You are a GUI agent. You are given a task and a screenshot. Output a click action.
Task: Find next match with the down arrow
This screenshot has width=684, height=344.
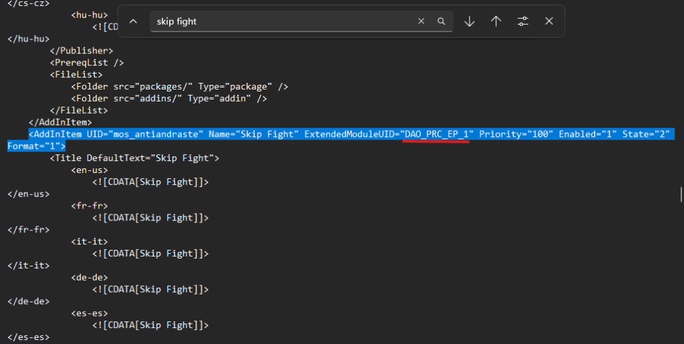point(470,21)
